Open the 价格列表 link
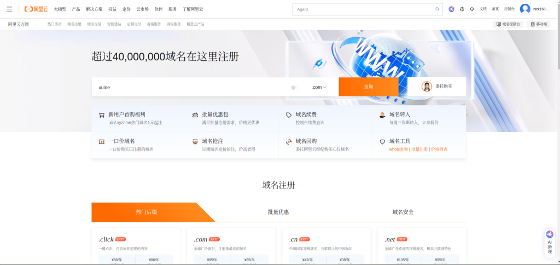Image resolution: width=560 pixels, height=265 pixels. (439, 149)
